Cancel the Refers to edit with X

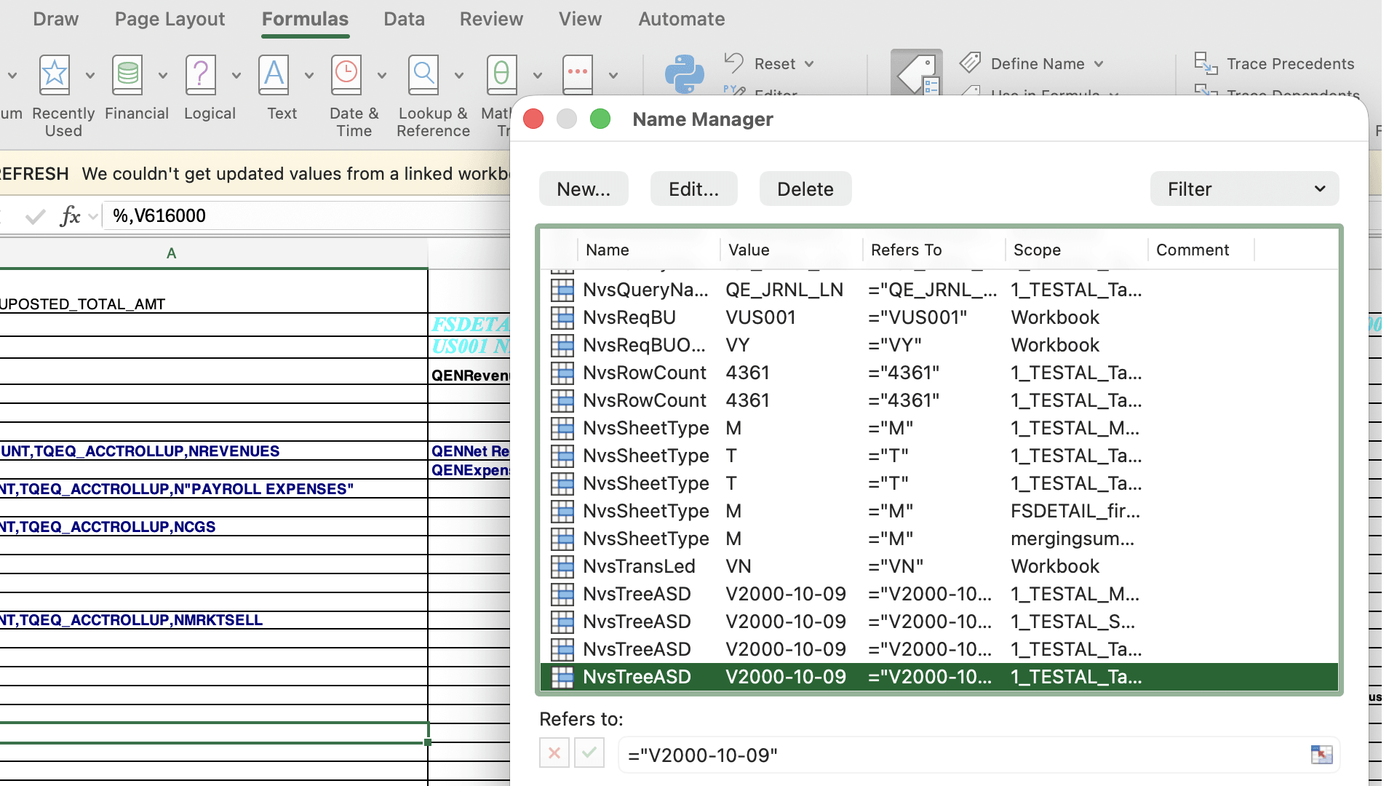click(554, 753)
